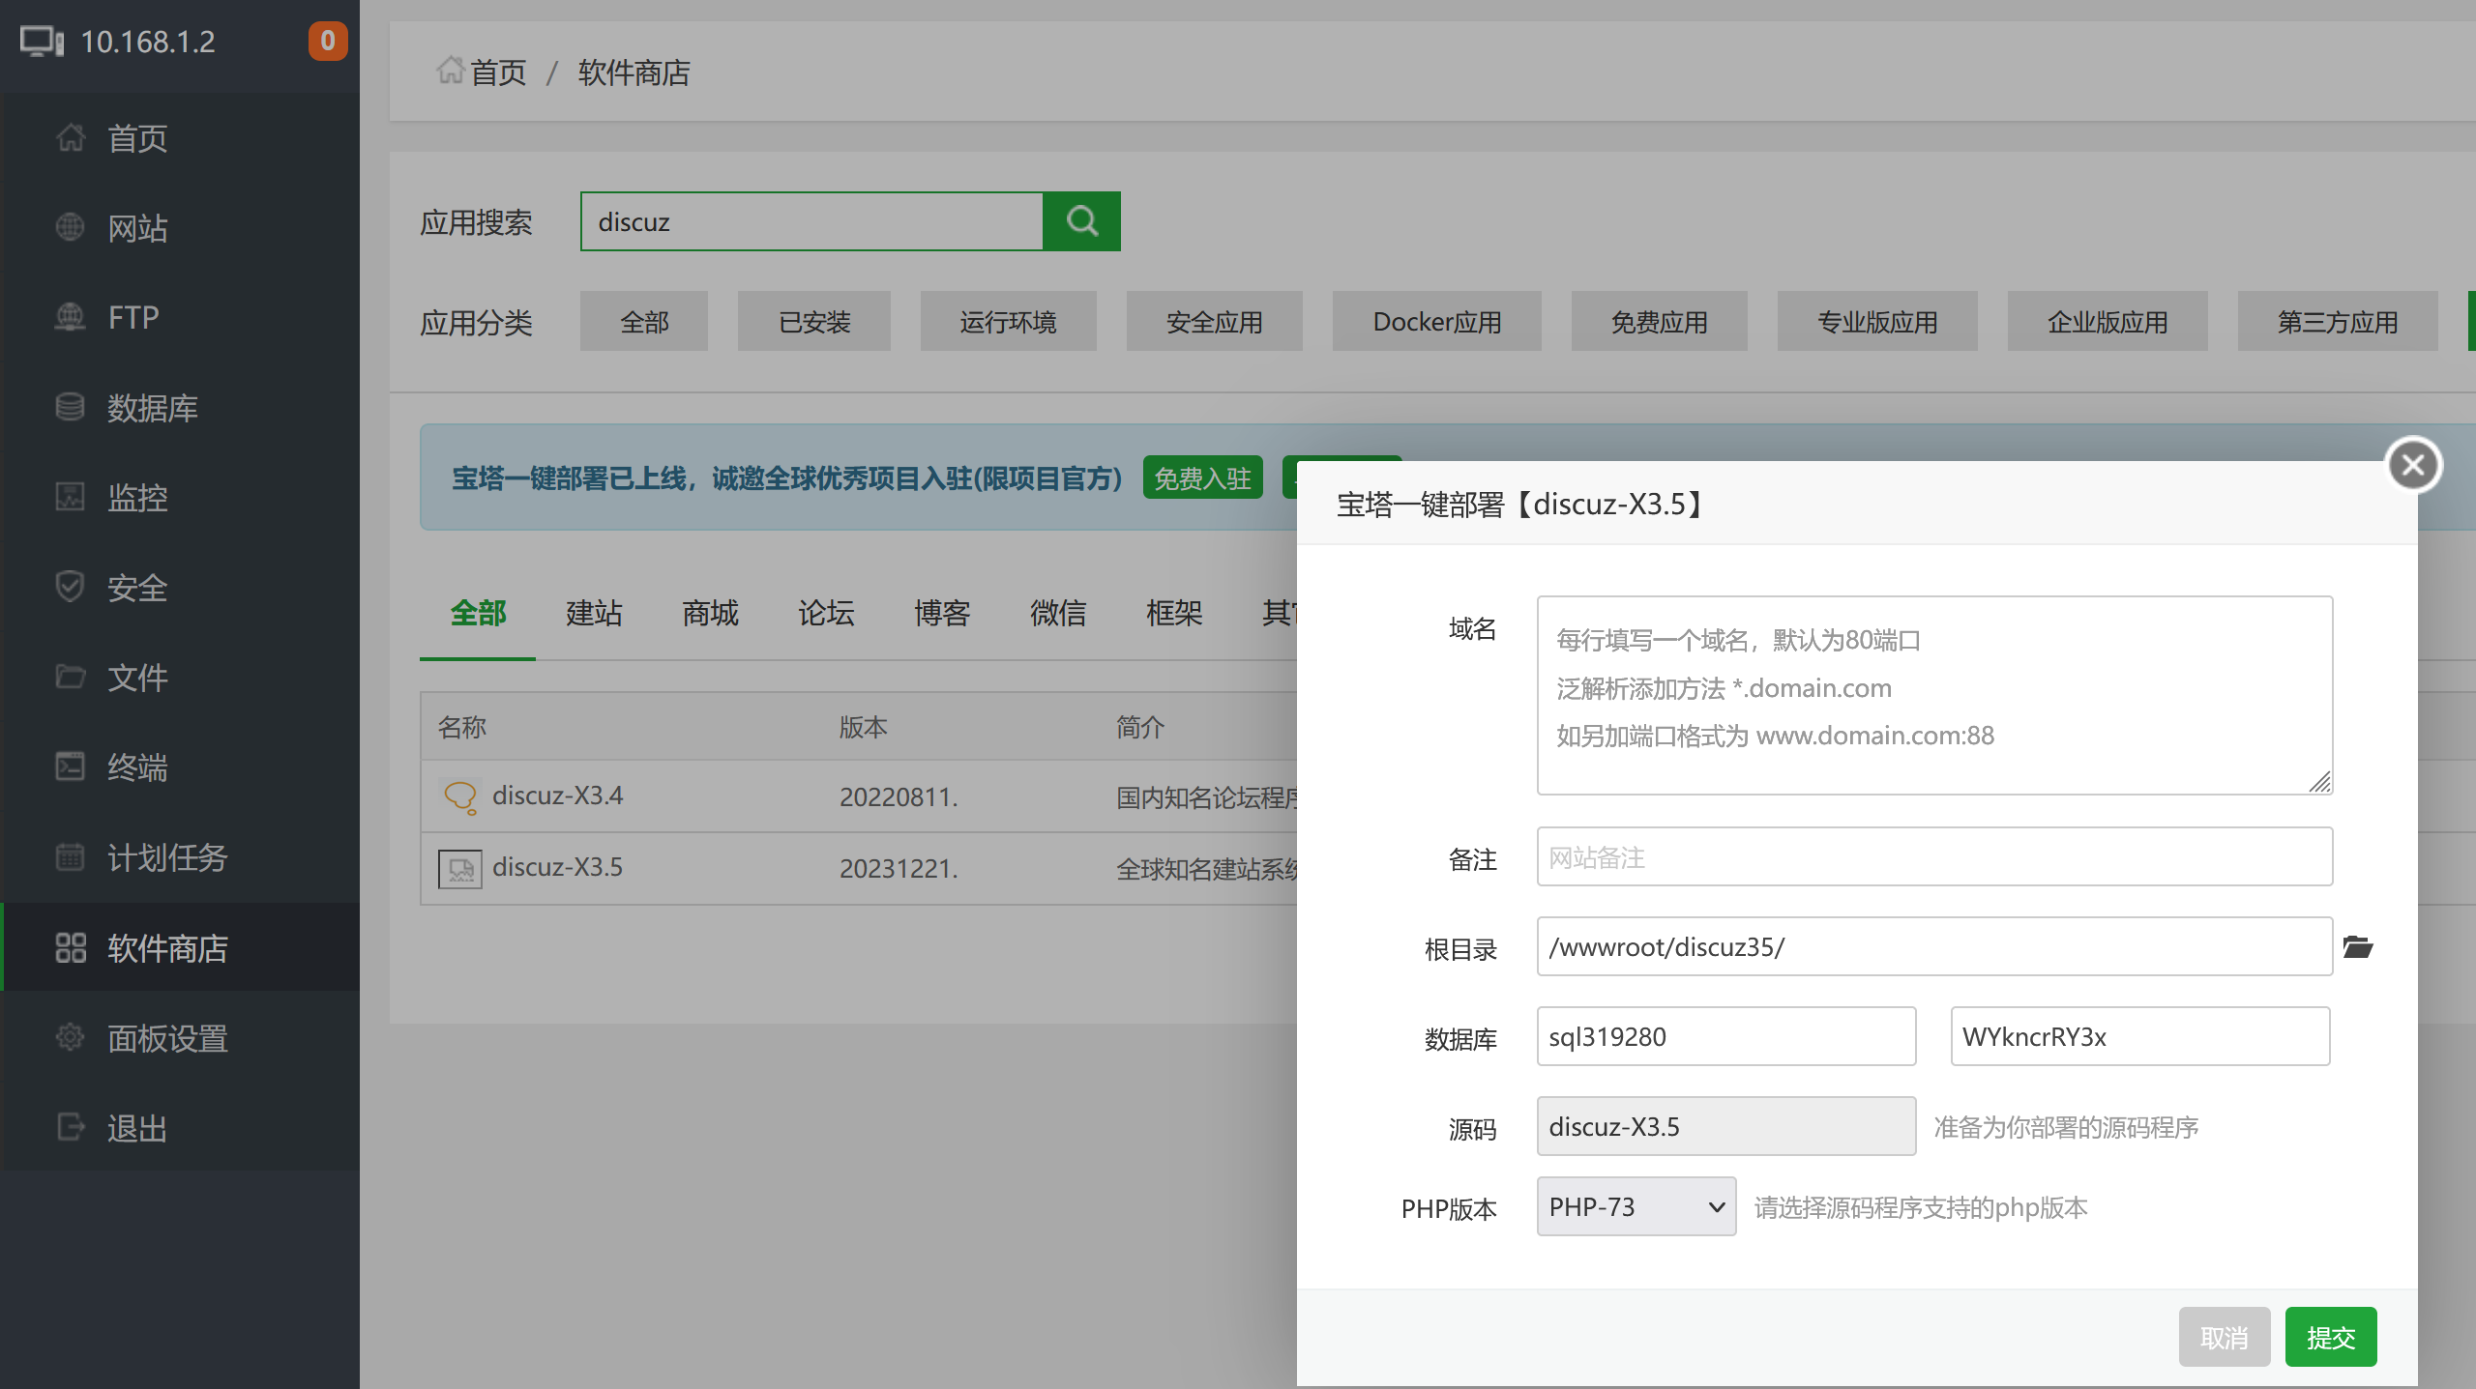The width and height of the screenshot is (2476, 1389).
Task: Switch to the 论坛 tab
Action: (x=826, y=613)
